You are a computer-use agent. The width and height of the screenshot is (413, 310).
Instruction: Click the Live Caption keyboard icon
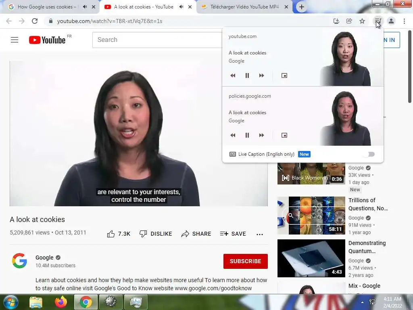(233, 154)
